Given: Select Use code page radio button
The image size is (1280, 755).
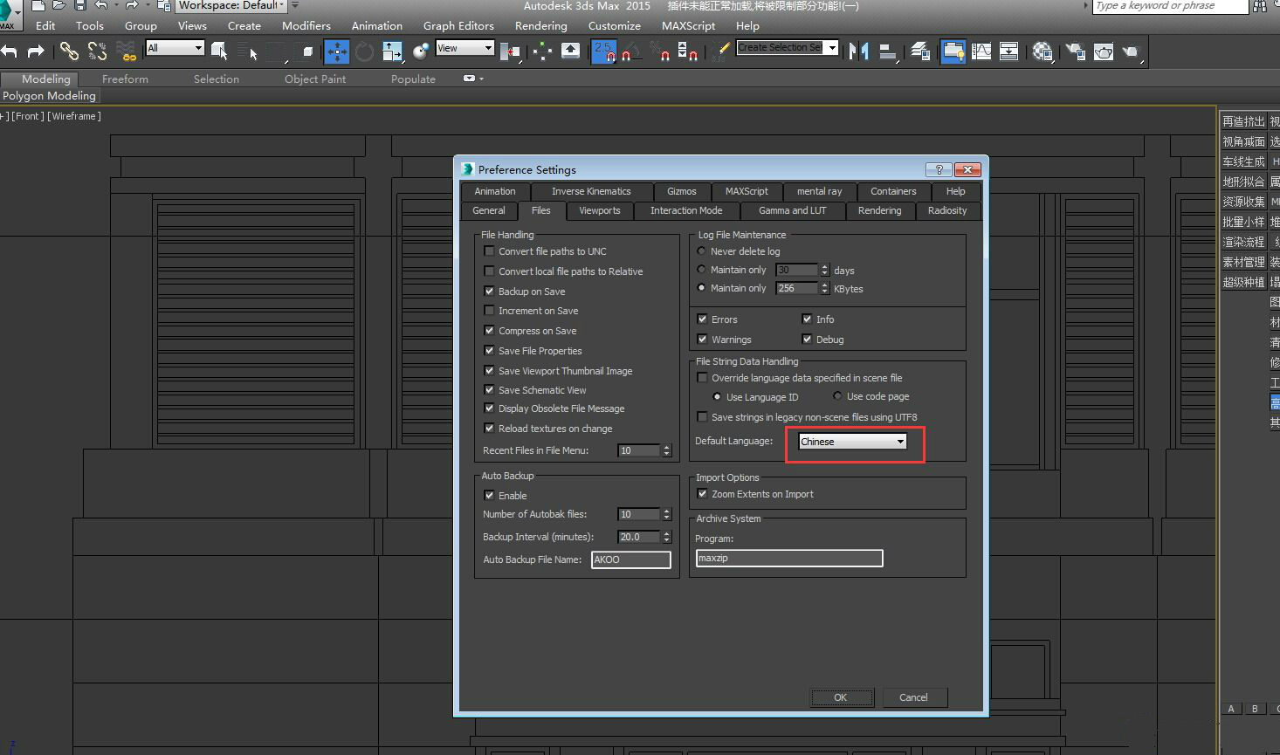Looking at the screenshot, I should tap(837, 396).
